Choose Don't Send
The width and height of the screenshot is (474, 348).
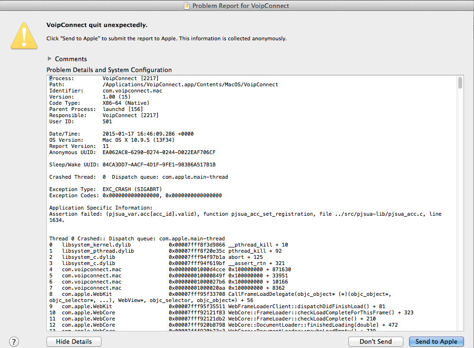[375, 342]
